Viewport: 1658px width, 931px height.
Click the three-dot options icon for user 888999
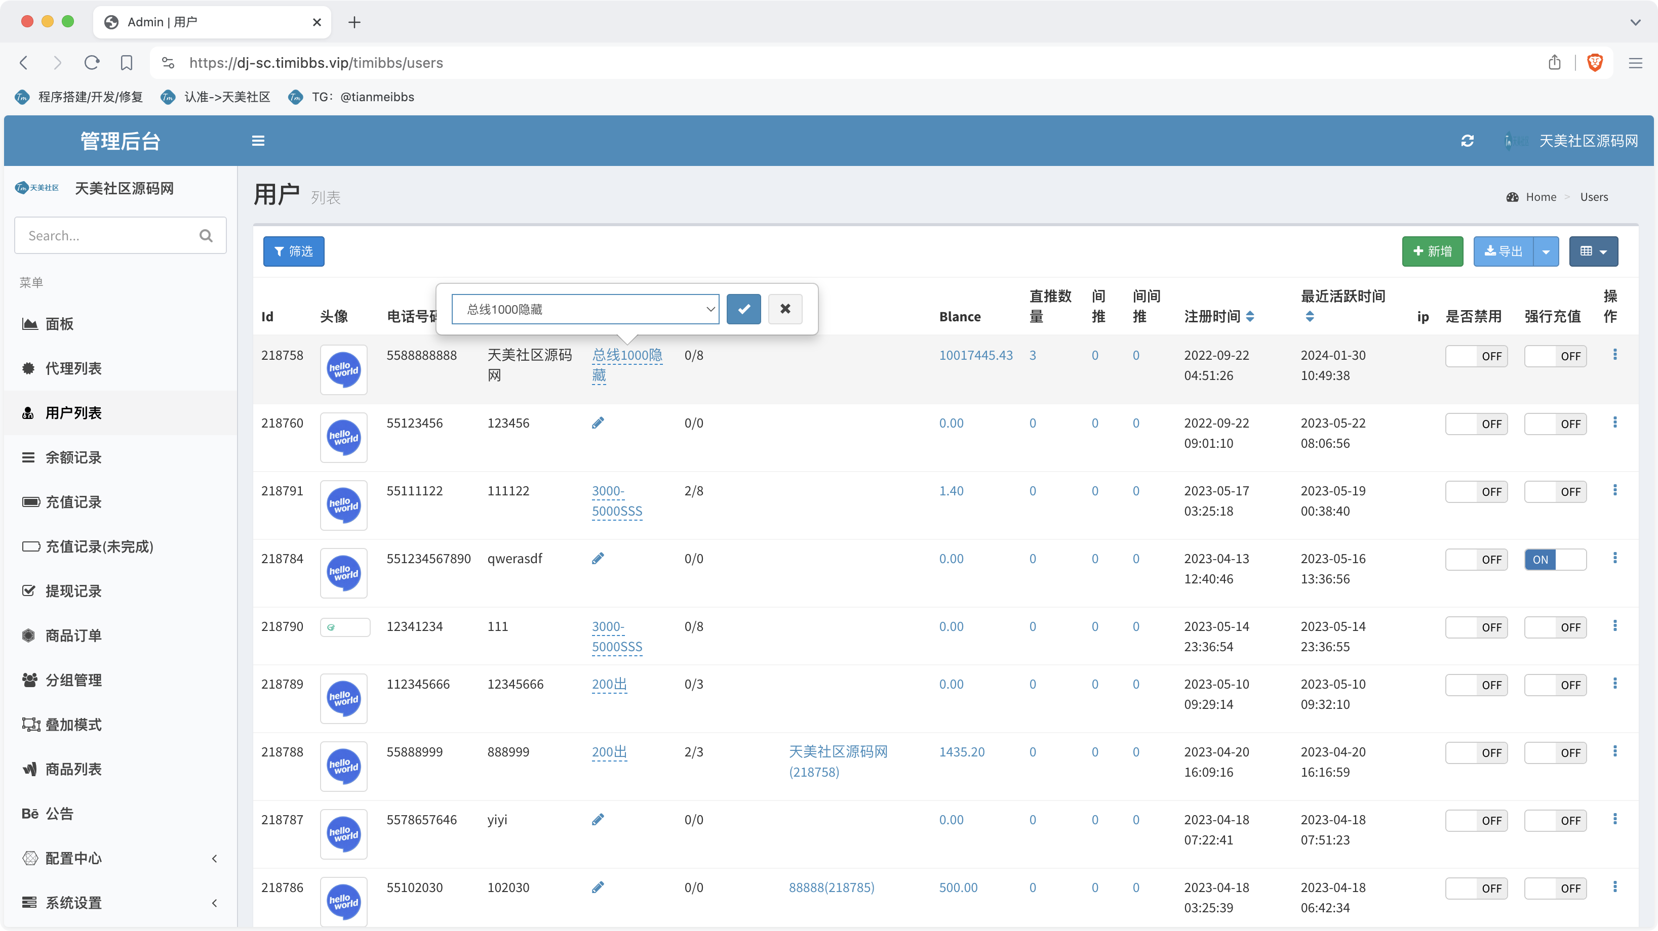tap(1616, 751)
